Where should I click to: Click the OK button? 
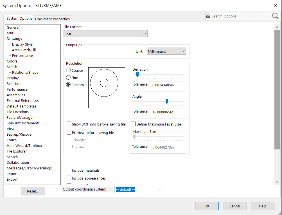[207, 206]
